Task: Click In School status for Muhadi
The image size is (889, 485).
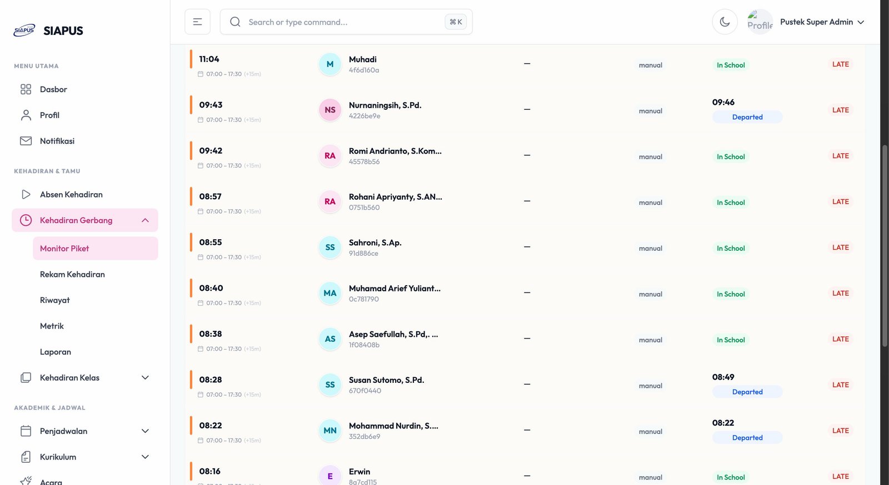Action: point(731,65)
